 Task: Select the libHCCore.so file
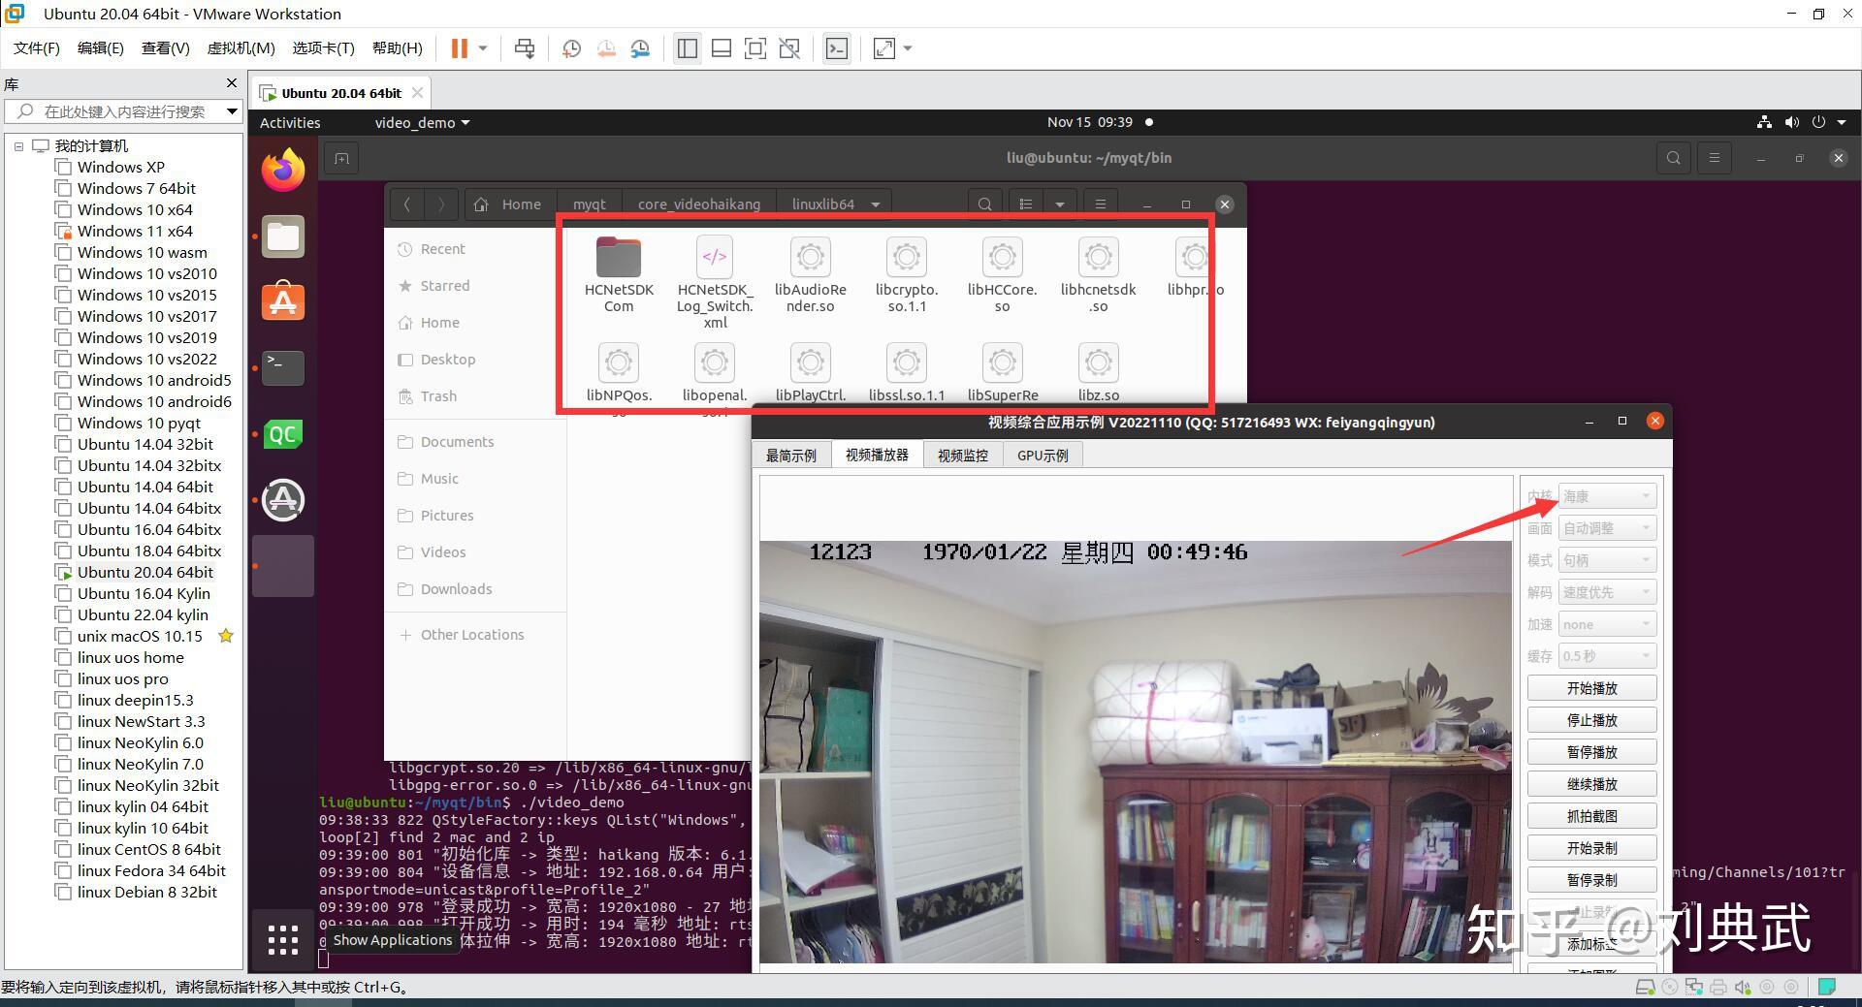click(x=1002, y=275)
